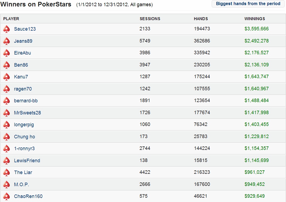
Task: View the 1-ronnyr3 player page
Action: 25,149
